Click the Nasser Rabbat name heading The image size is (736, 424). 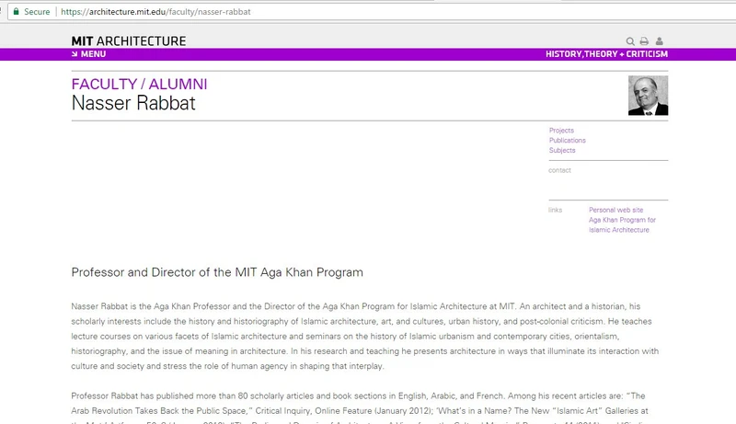133,103
